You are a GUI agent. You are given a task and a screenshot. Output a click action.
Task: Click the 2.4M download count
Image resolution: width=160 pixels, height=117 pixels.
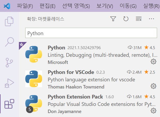134,72
